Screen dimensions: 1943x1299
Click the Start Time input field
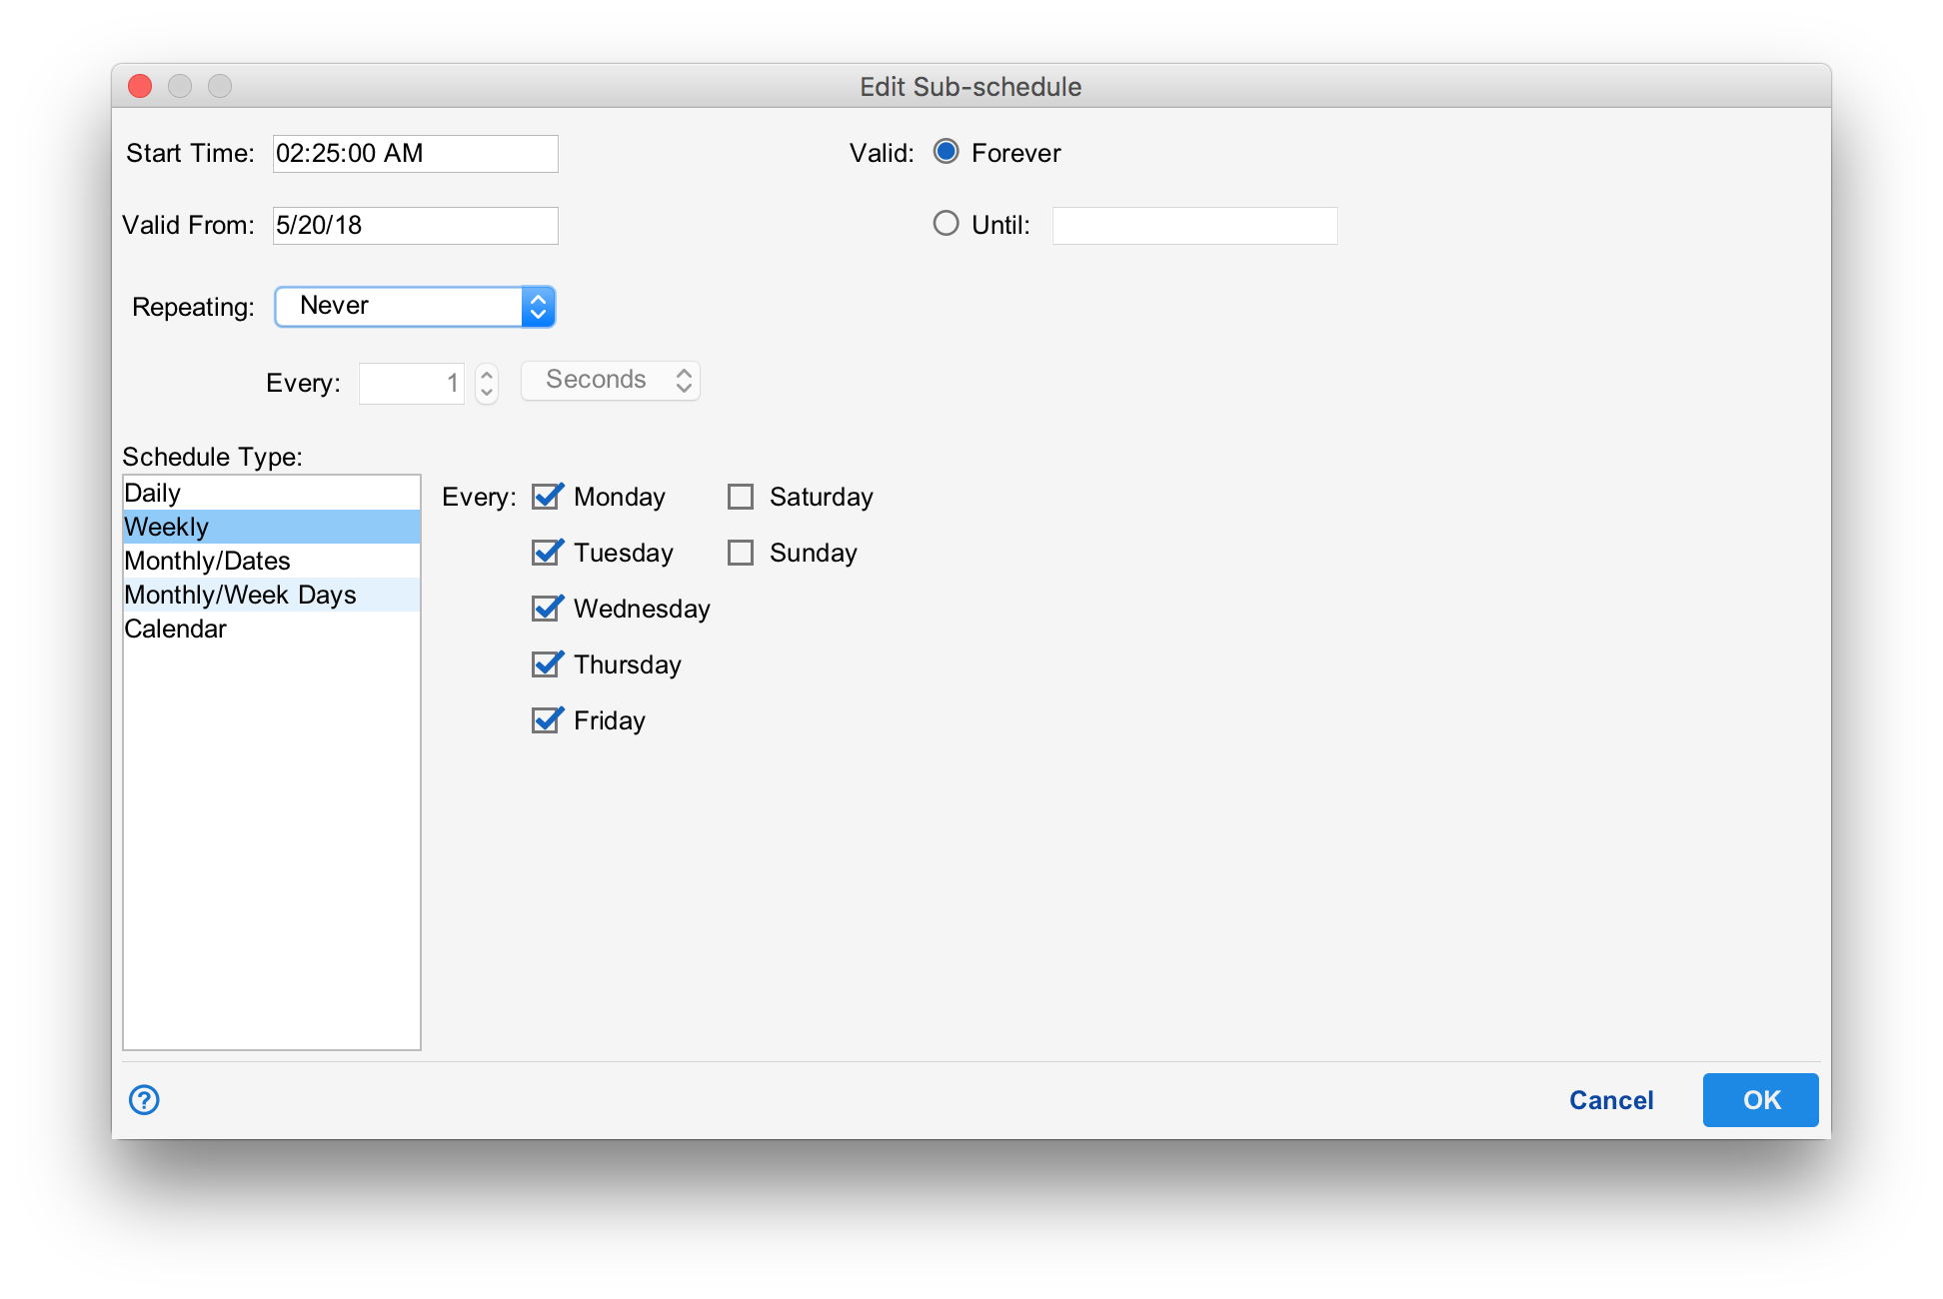click(x=415, y=154)
